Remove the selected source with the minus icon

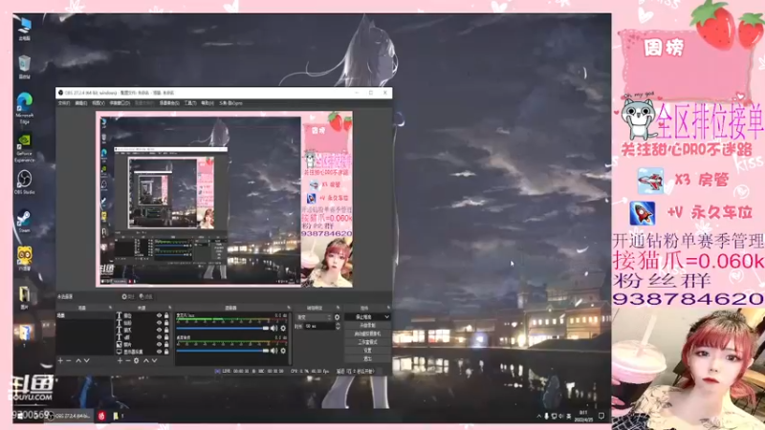128,361
